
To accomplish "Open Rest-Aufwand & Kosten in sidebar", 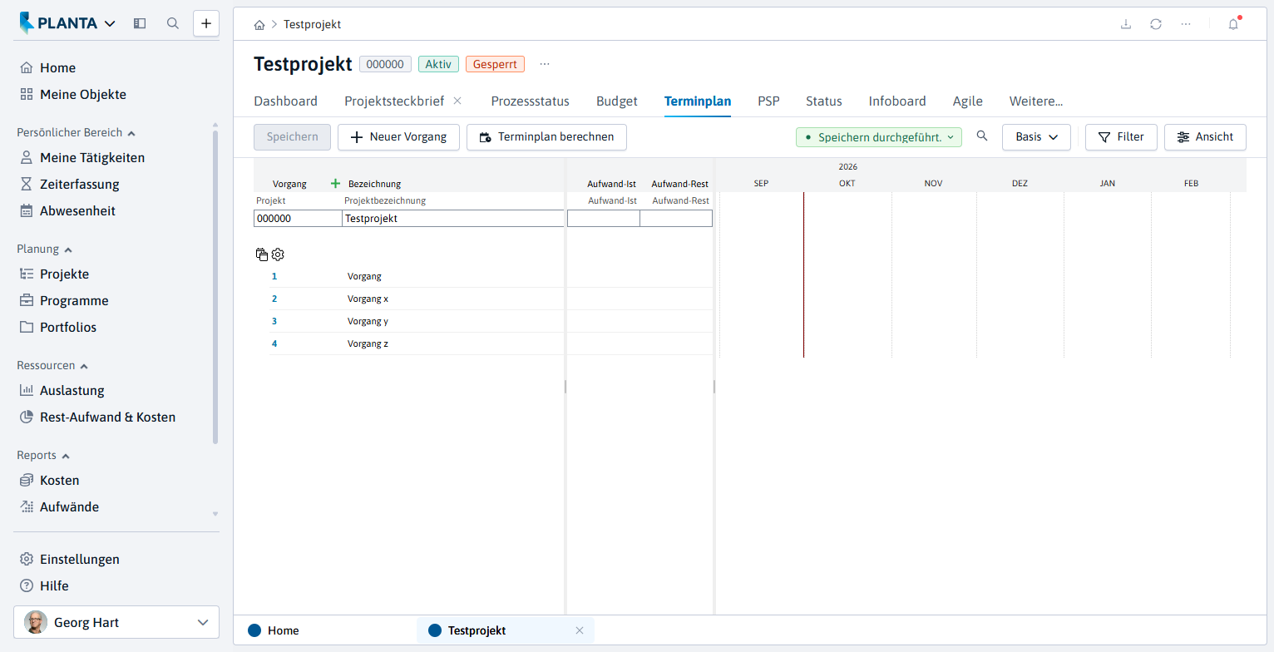I will pos(107,417).
